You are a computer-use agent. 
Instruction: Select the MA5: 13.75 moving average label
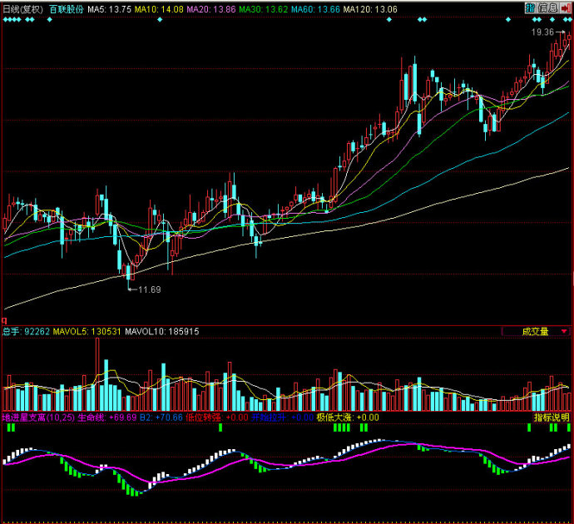(x=109, y=9)
